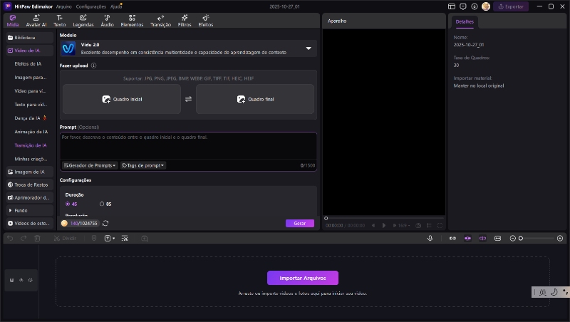Viewport: 570px width, 322px height.
Task: Click the Gerar button
Action: point(299,223)
